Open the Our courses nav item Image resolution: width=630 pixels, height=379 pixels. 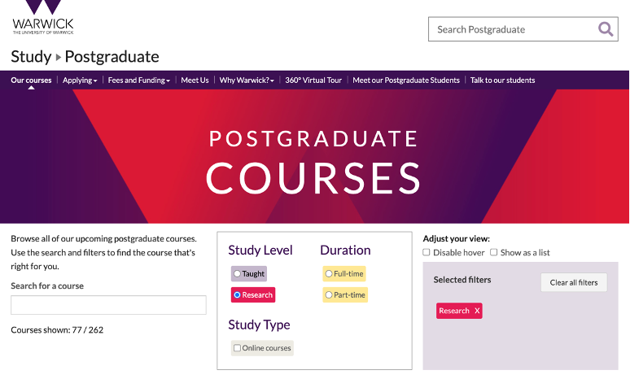[x=31, y=81]
